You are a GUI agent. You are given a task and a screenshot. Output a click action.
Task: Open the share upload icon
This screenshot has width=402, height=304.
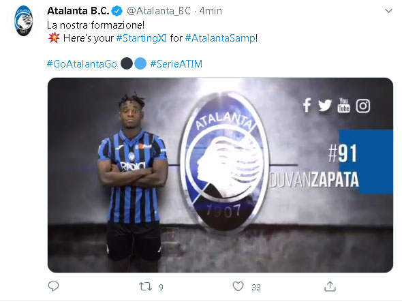pos(330,286)
